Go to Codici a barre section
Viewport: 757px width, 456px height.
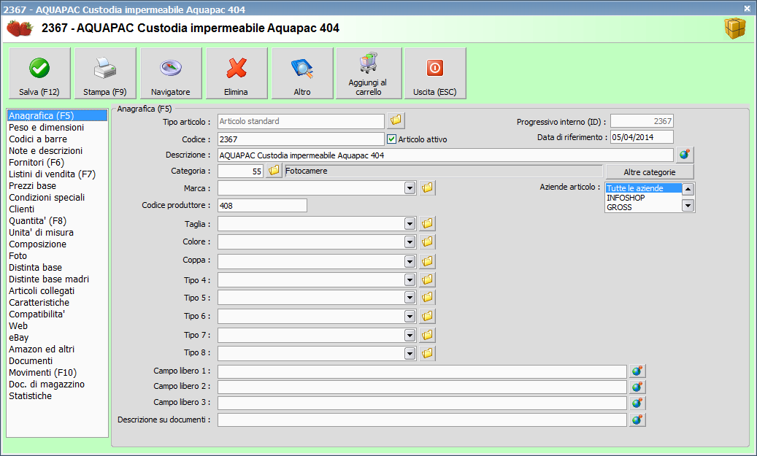coord(38,139)
